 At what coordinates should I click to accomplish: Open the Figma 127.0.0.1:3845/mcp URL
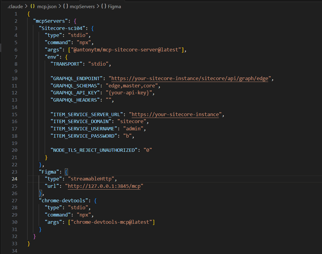105,186
